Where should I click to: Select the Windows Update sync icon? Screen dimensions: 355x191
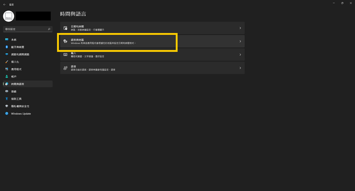coord(7,114)
